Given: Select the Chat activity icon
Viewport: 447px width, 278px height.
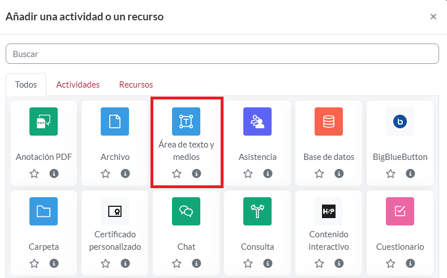Looking at the screenshot, I should click(186, 211).
